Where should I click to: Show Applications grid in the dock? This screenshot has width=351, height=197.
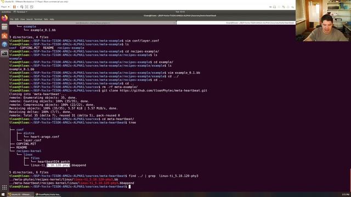pos(4,187)
